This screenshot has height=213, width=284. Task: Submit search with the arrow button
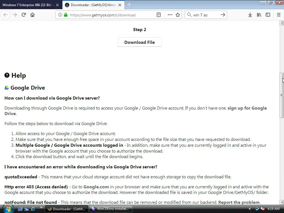[x=223, y=15]
